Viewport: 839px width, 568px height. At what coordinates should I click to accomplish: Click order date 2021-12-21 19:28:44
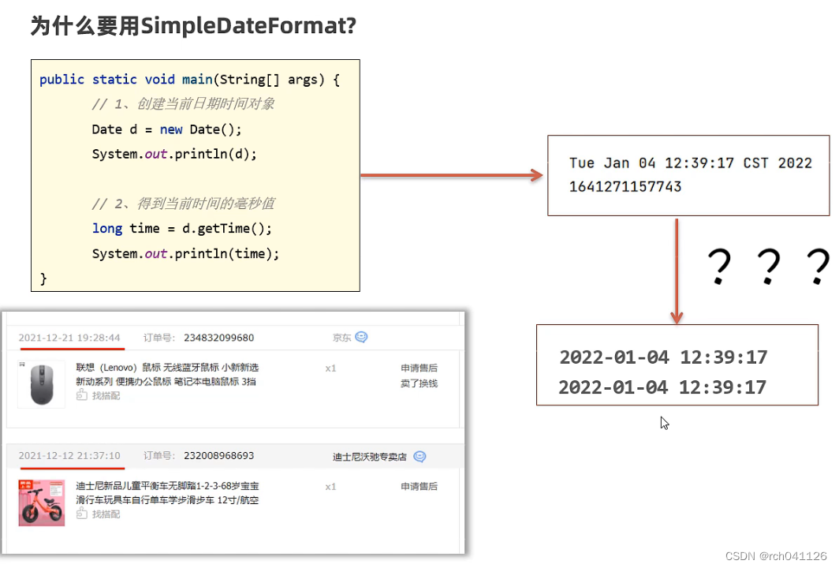pos(69,338)
